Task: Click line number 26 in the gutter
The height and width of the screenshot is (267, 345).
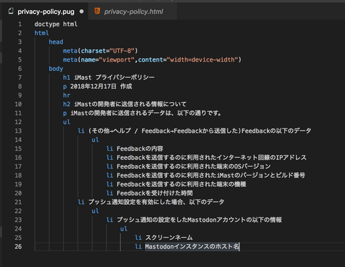Action: [x=18, y=246]
